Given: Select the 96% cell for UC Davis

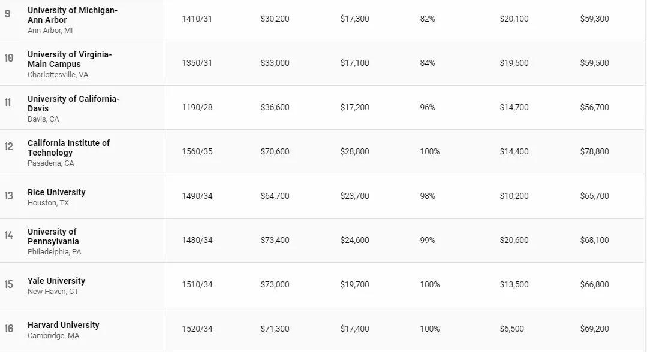Looking at the screenshot, I should tap(428, 107).
